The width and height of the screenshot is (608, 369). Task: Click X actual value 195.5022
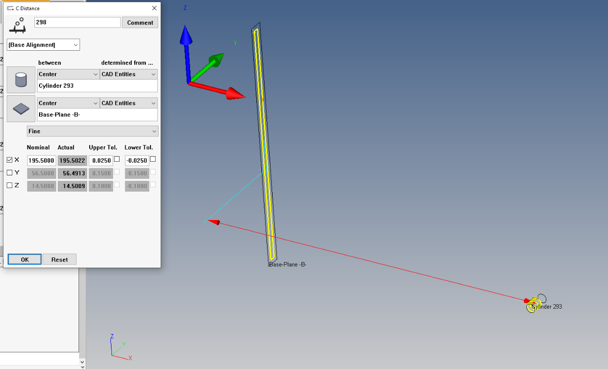(x=72, y=160)
